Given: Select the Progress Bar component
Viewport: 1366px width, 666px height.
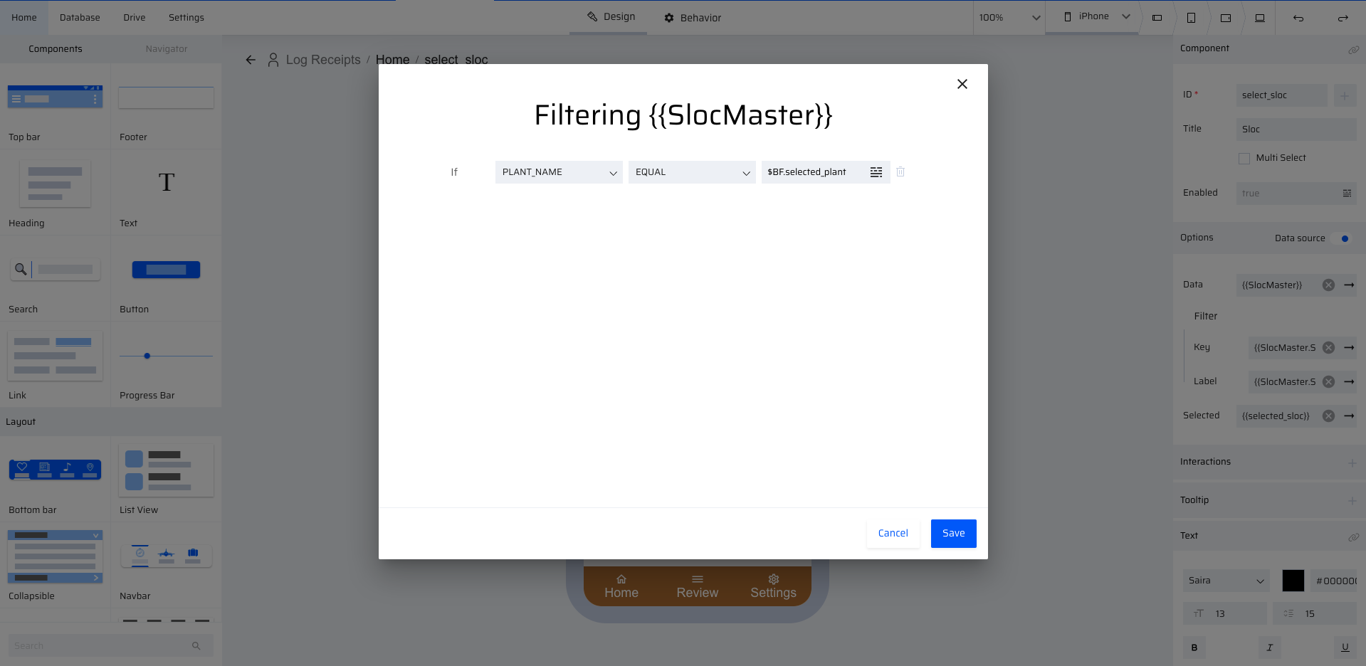Looking at the screenshot, I should pyautogui.click(x=166, y=365).
